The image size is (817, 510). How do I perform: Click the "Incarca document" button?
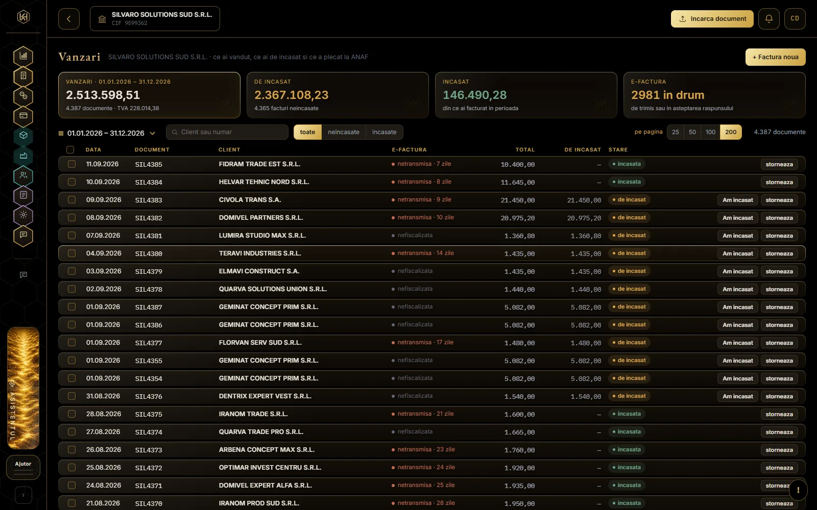coord(712,19)
